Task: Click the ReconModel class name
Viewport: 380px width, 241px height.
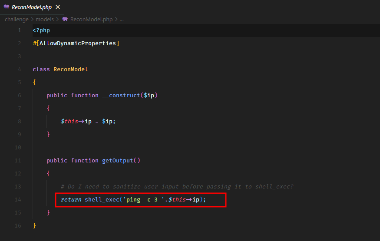Action: [70, 69]
